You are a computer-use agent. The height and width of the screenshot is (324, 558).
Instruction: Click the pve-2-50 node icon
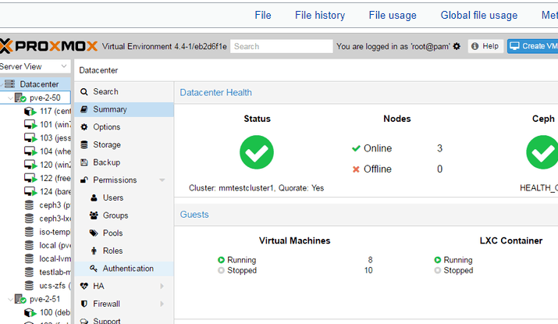click(x=20, y=98)
